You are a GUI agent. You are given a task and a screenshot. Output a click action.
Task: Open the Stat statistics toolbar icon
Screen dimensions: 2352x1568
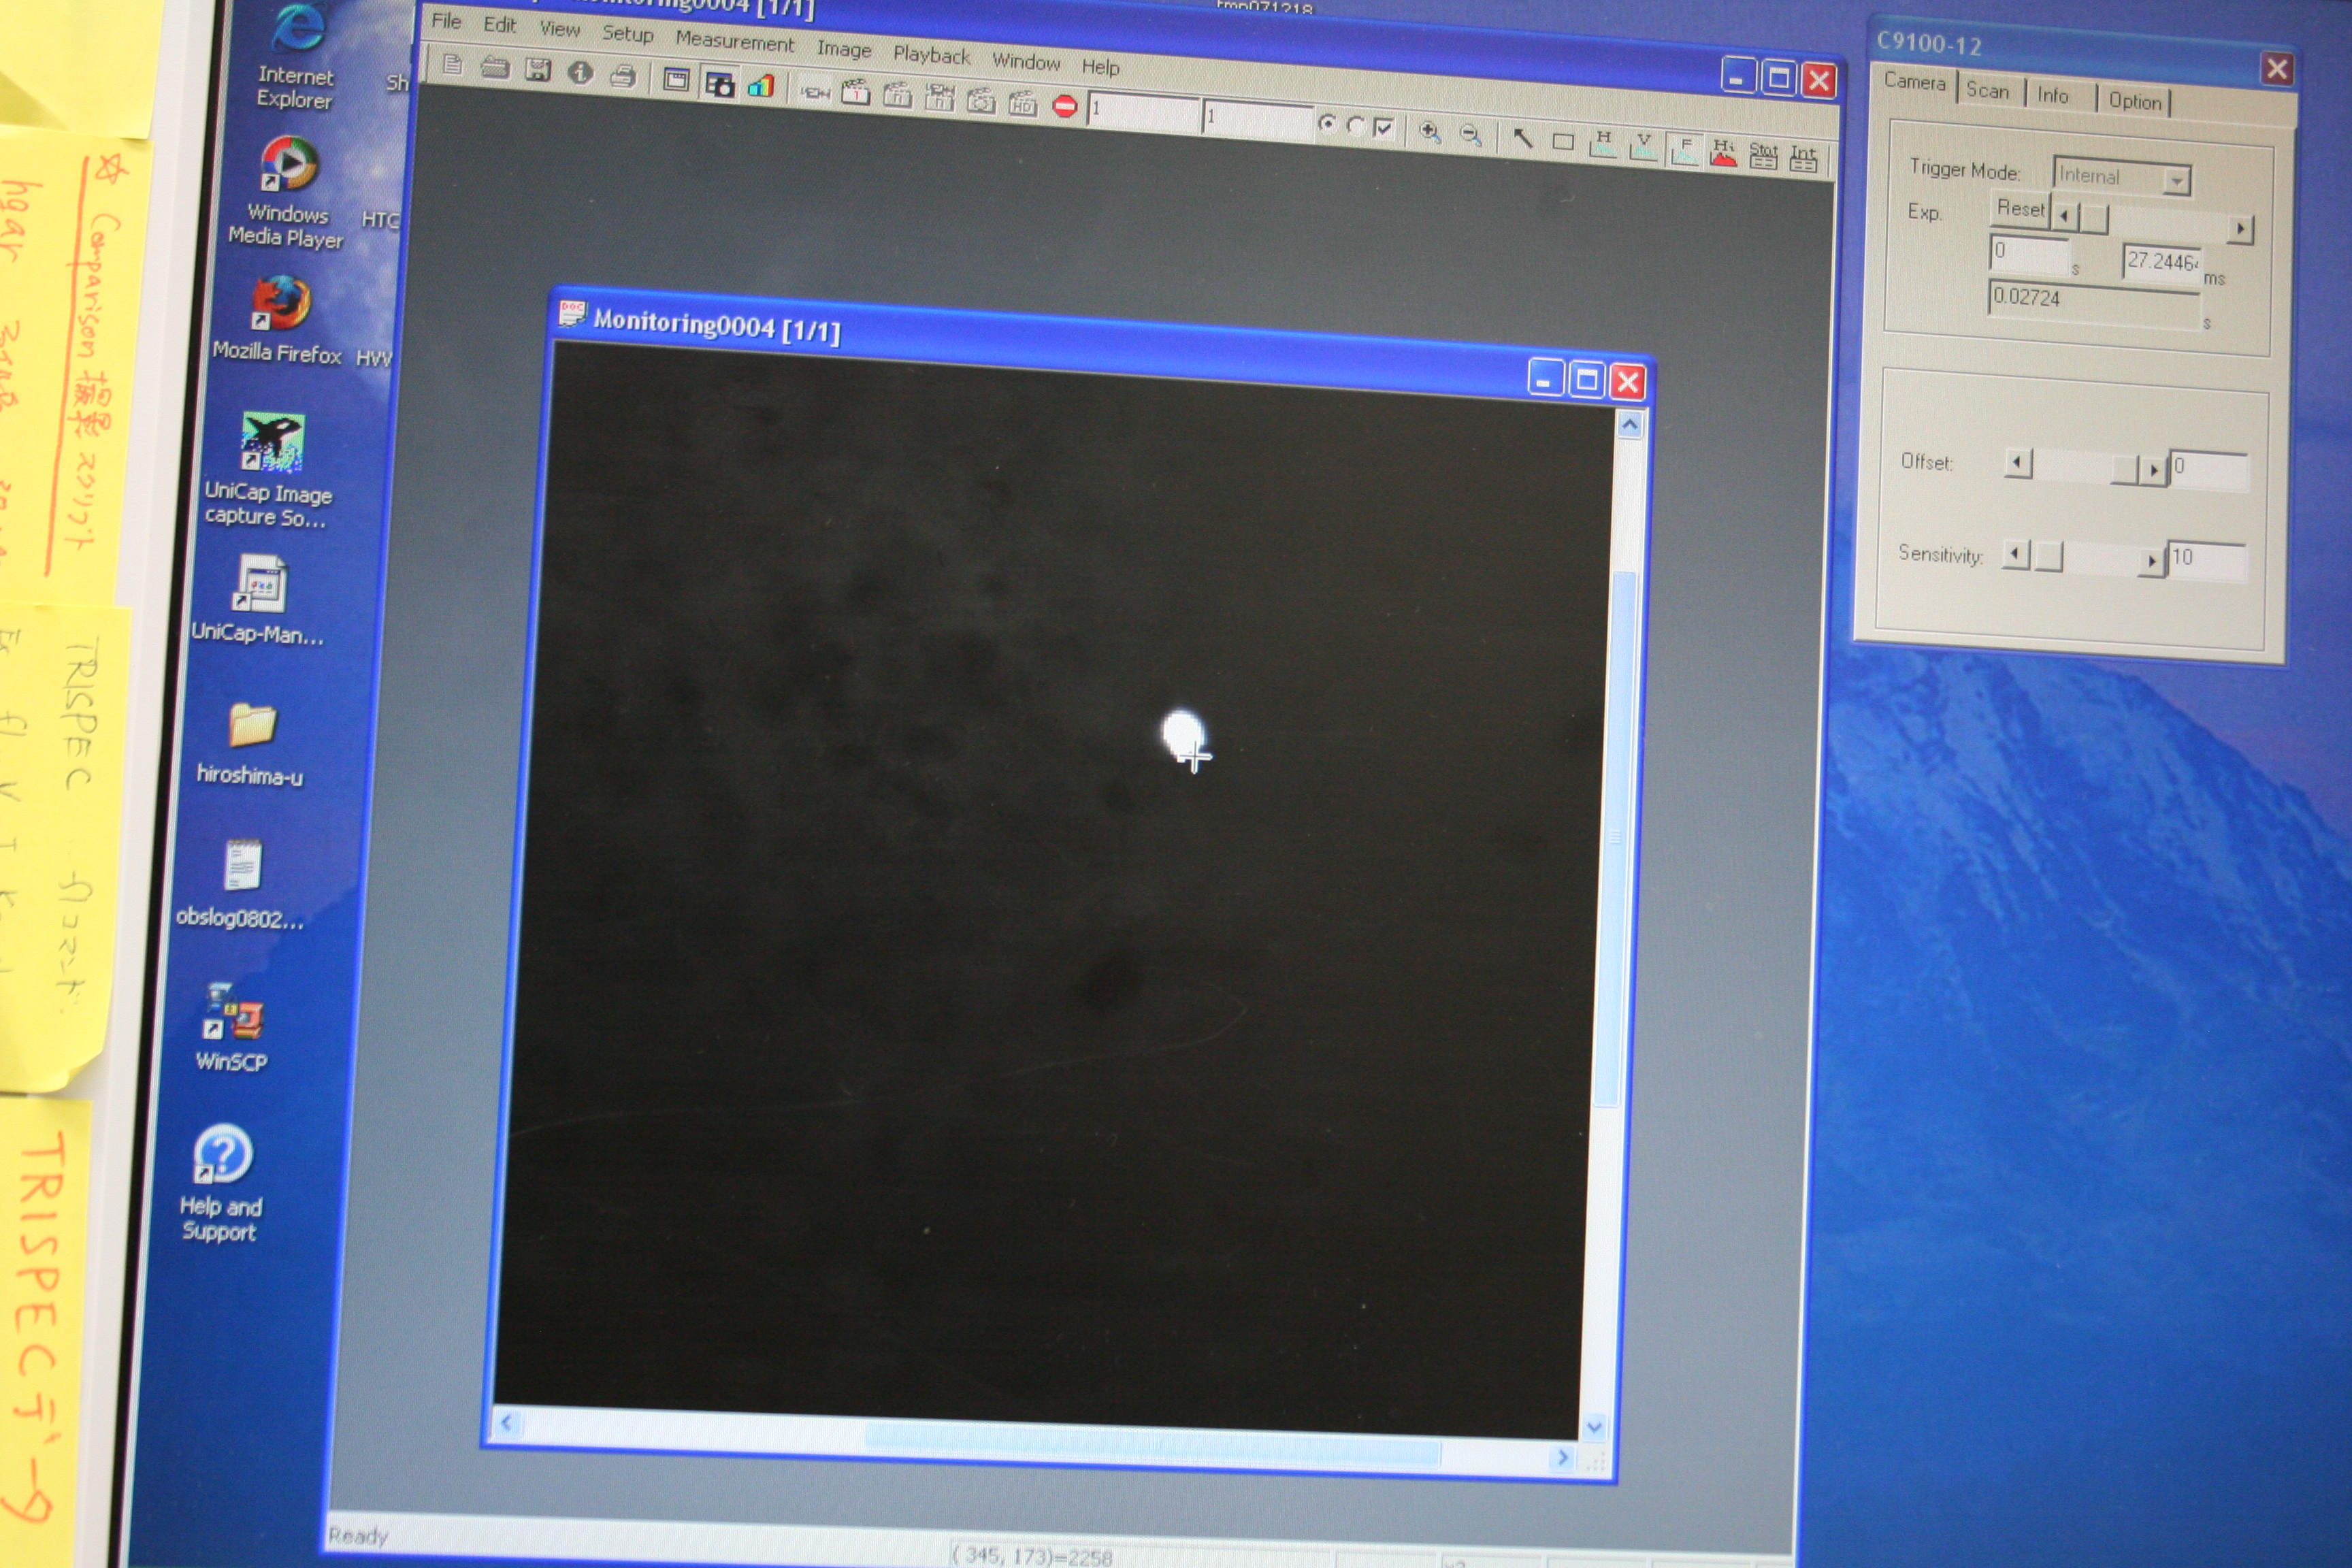[x=1763, y=156]
